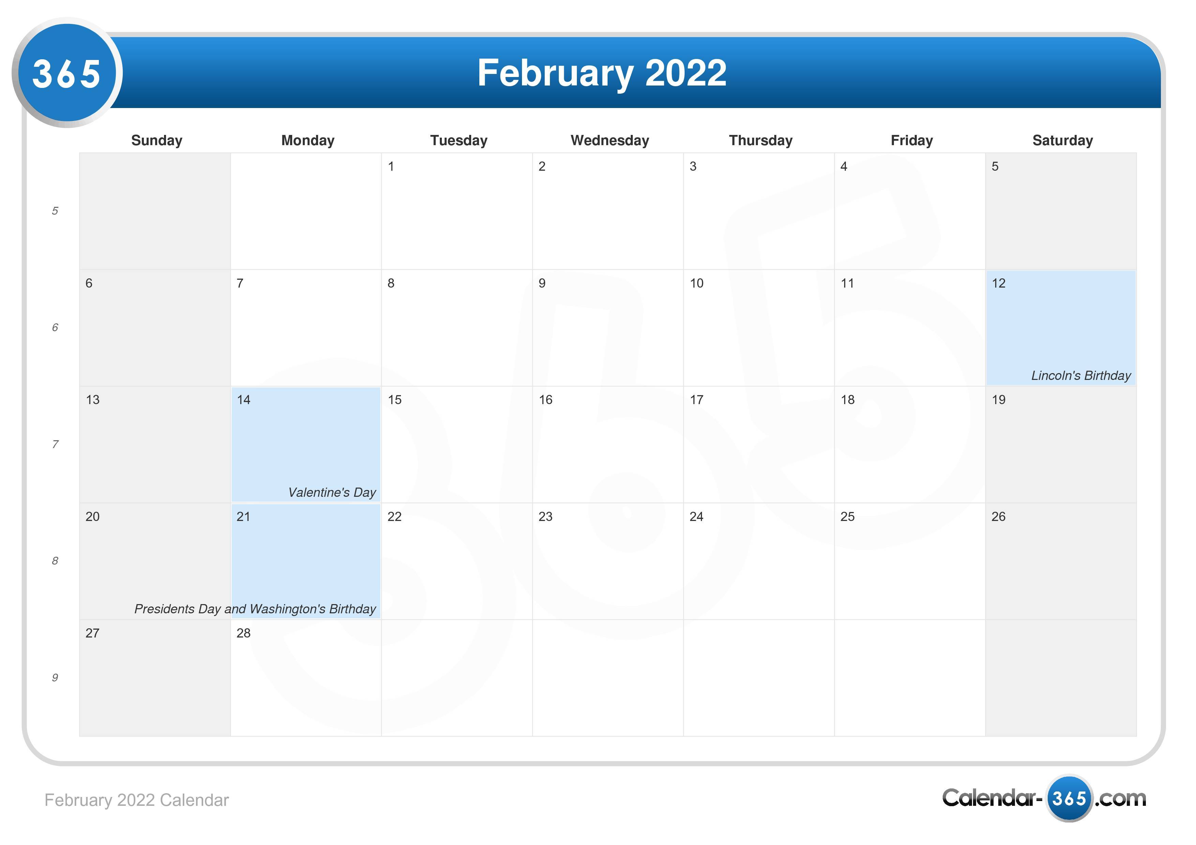This screenshot has width=1196, height=845.
Task: Click on week number 5 label
Action: pyautogui.click(x=55, y=210)
